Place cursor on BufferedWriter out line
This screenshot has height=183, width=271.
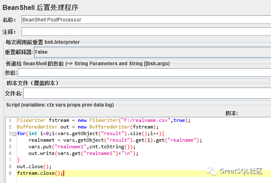click(x=88, y=127)
